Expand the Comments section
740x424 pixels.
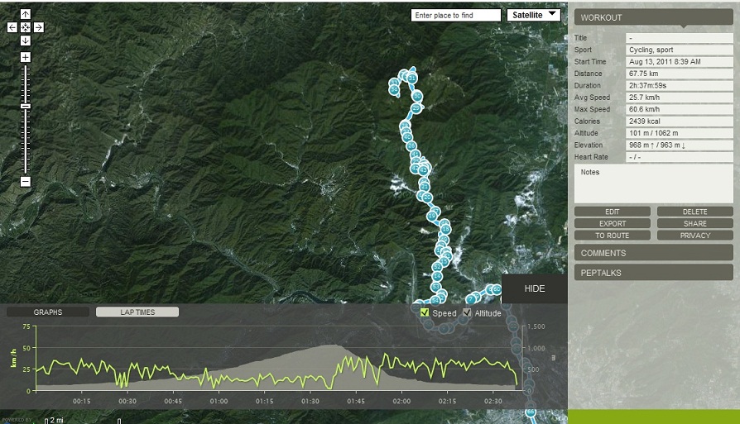pos(653,253)
